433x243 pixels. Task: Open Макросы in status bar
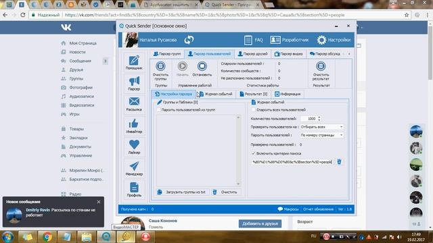tap(288, 209)
